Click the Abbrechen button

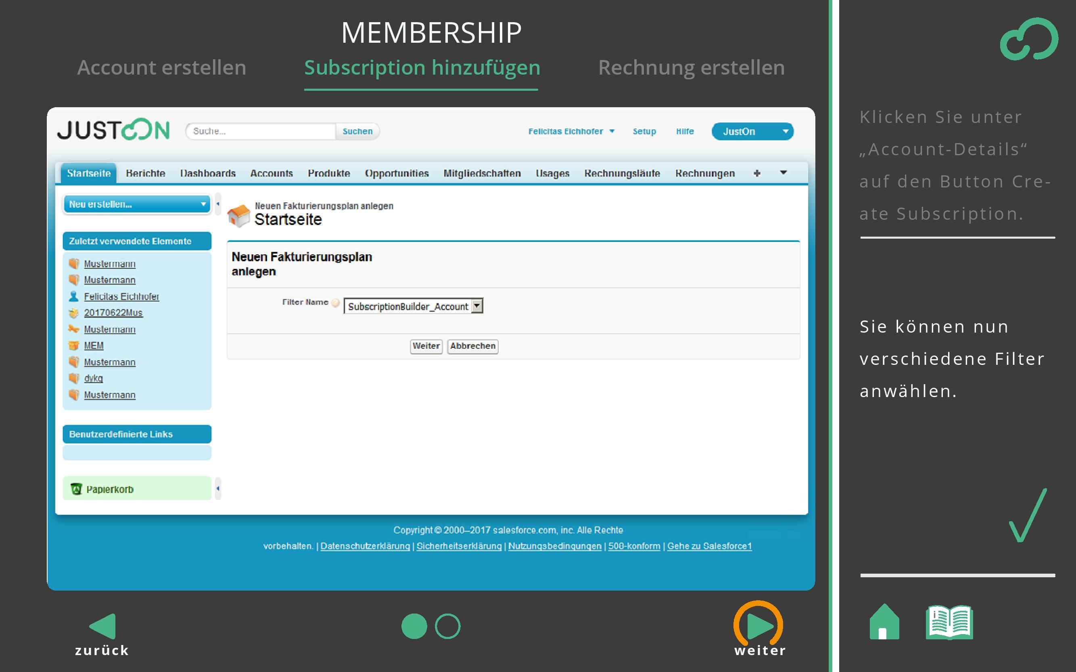(472, 346)
